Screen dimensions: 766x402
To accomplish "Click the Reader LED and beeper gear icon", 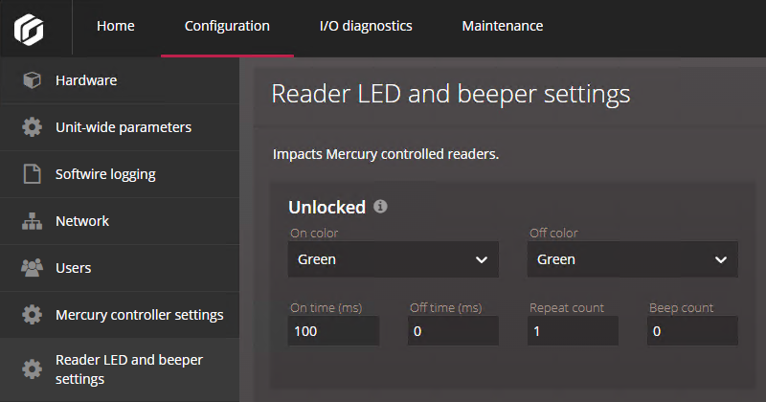I will tap(32, 369).
